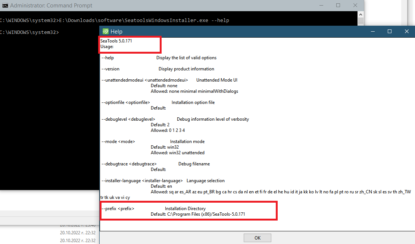Image resolution: width=415 pixels, height=244 pixels.
Task: Click the 'Usage:' line
Action: [107, 47]
